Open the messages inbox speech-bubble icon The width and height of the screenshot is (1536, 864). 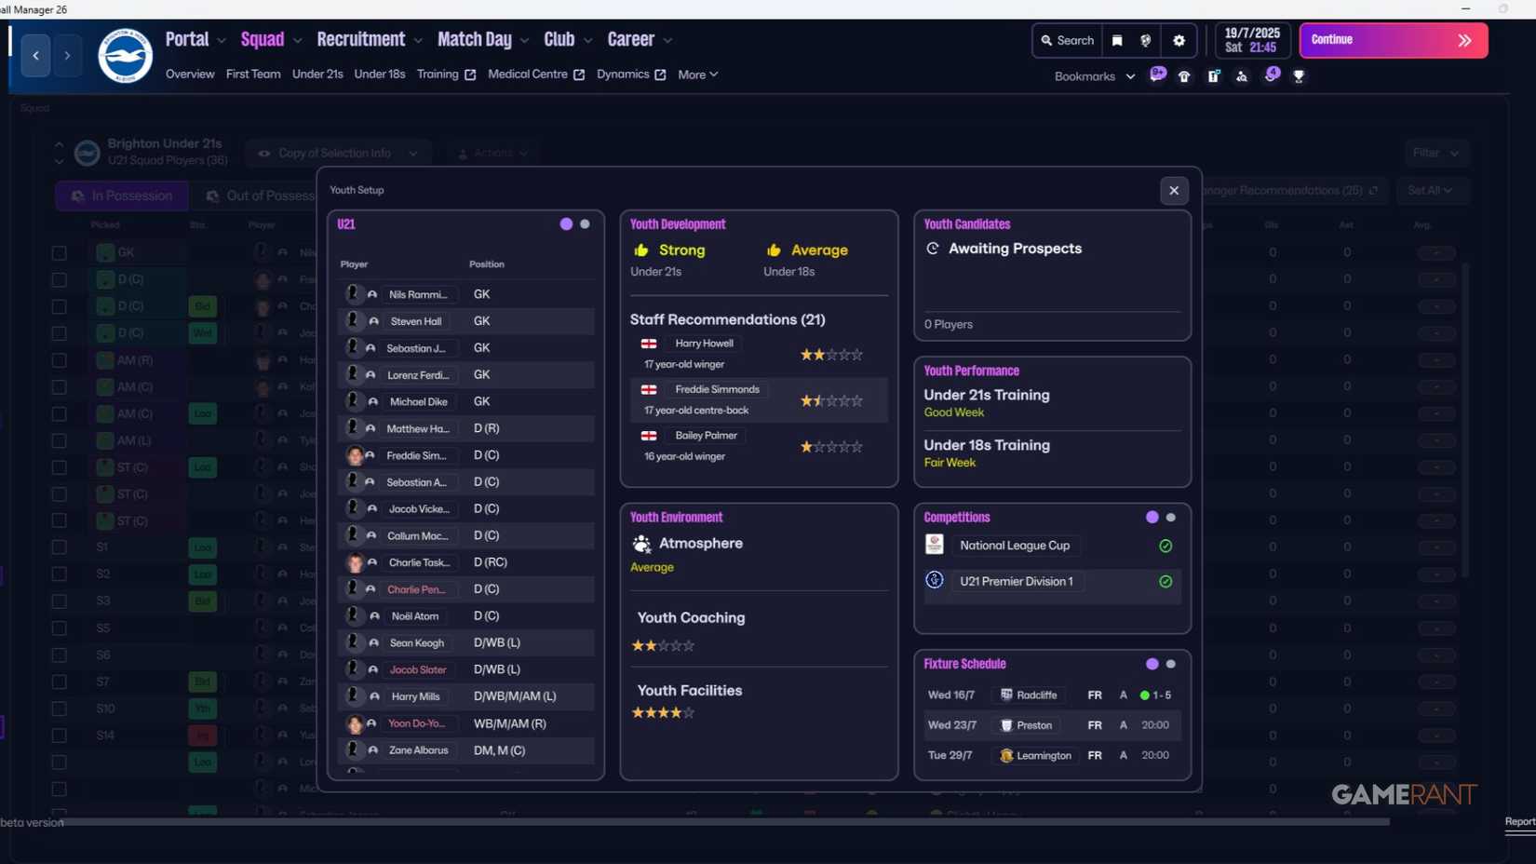click(1157, 75)
